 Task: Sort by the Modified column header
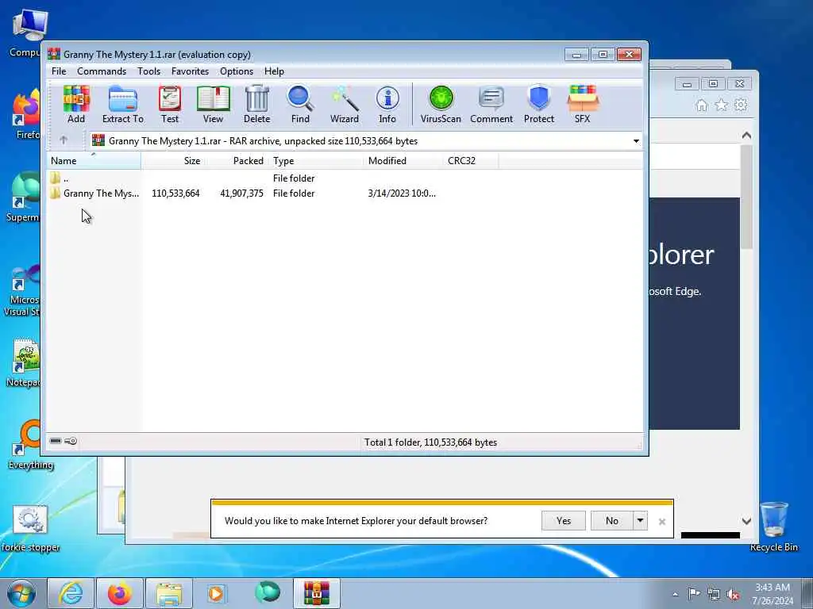tap(404, 161)
